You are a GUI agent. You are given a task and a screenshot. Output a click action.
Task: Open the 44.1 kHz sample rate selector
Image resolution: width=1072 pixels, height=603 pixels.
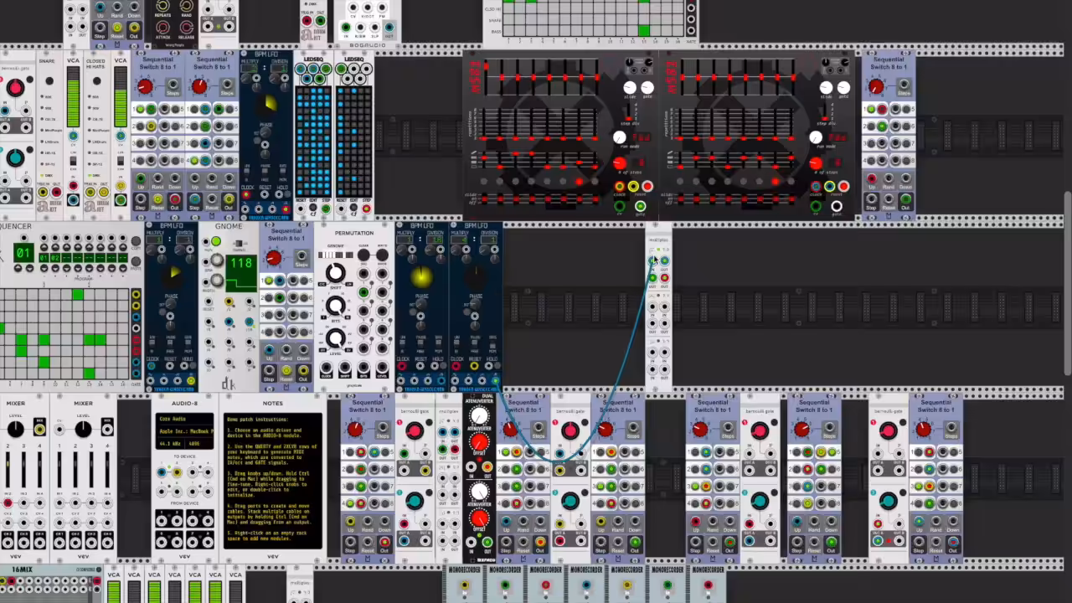click(172, 443)
